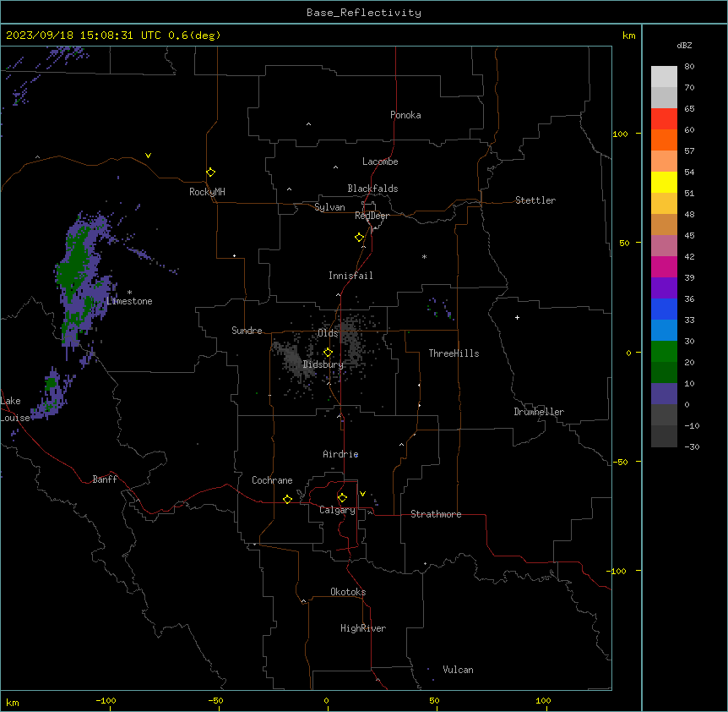Click the Louise label on the left edge
Viewport: 728px width, 712px height.
[x=15, y=418]
